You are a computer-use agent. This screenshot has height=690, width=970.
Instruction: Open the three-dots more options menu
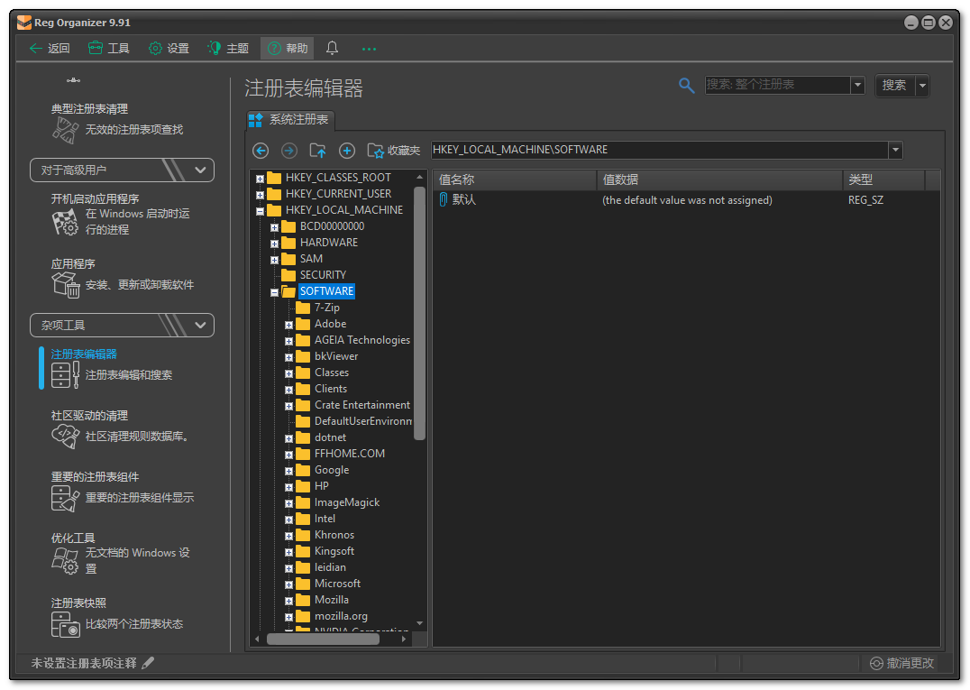click(369, 49)
